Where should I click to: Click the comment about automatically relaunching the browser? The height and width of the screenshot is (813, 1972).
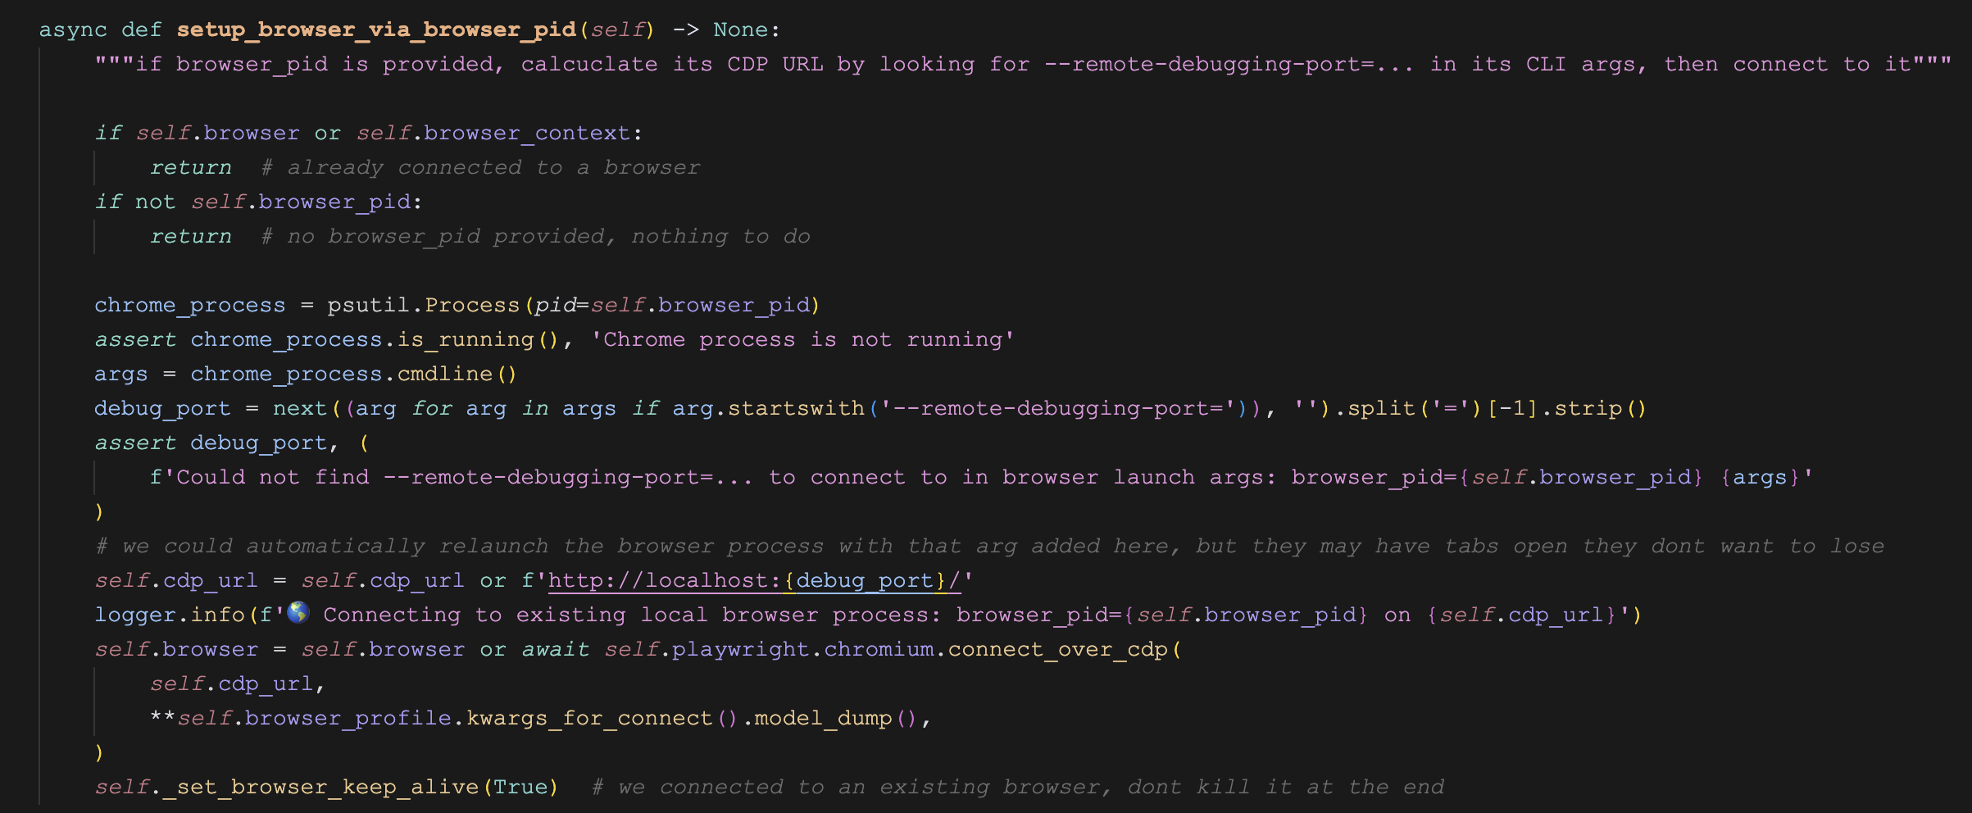click(989, 546)
